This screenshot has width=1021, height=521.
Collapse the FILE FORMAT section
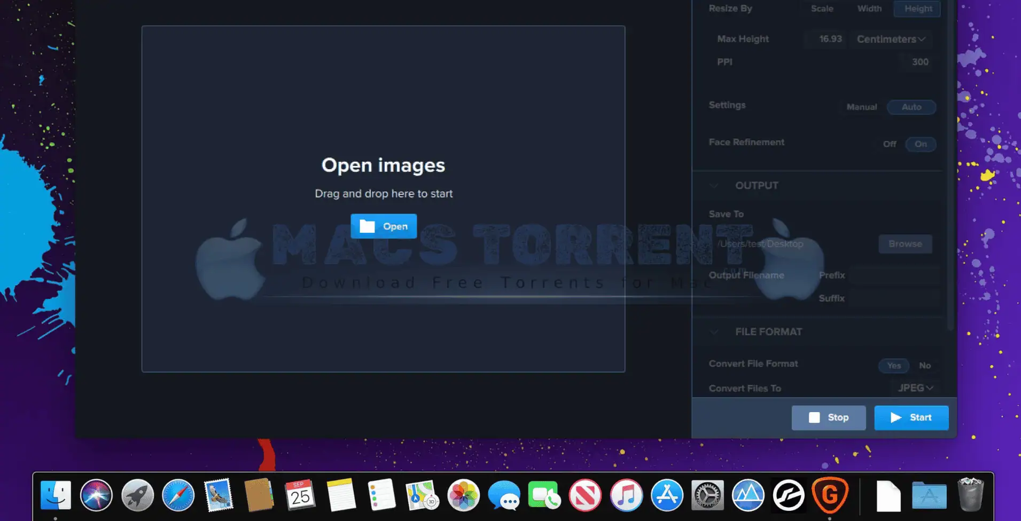[x=714, y=332]
